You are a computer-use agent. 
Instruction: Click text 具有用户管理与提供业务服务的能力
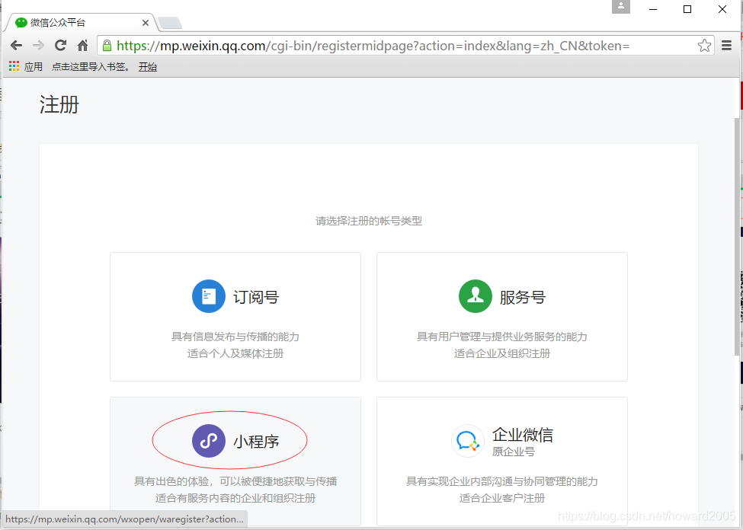pos(501,337)
